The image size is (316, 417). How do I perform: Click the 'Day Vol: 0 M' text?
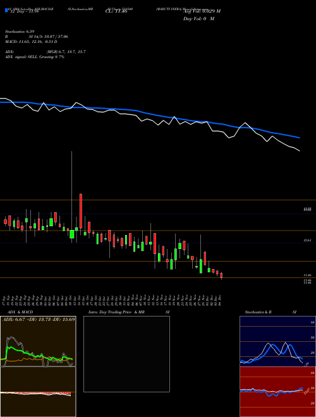coord(198,19)
